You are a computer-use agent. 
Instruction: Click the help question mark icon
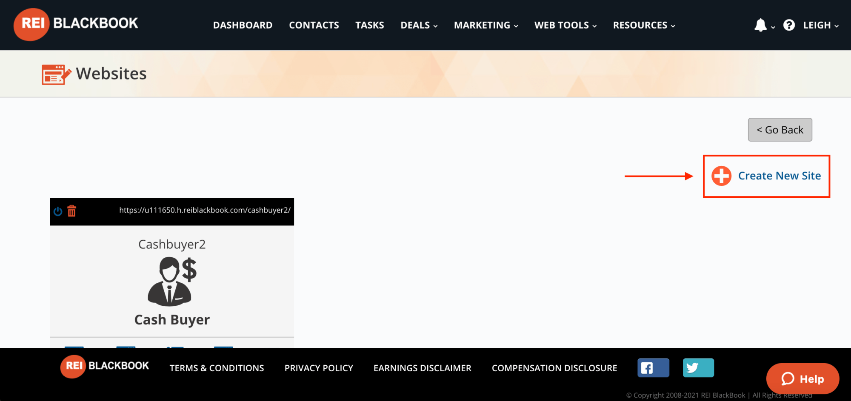[x=789, y=25]
